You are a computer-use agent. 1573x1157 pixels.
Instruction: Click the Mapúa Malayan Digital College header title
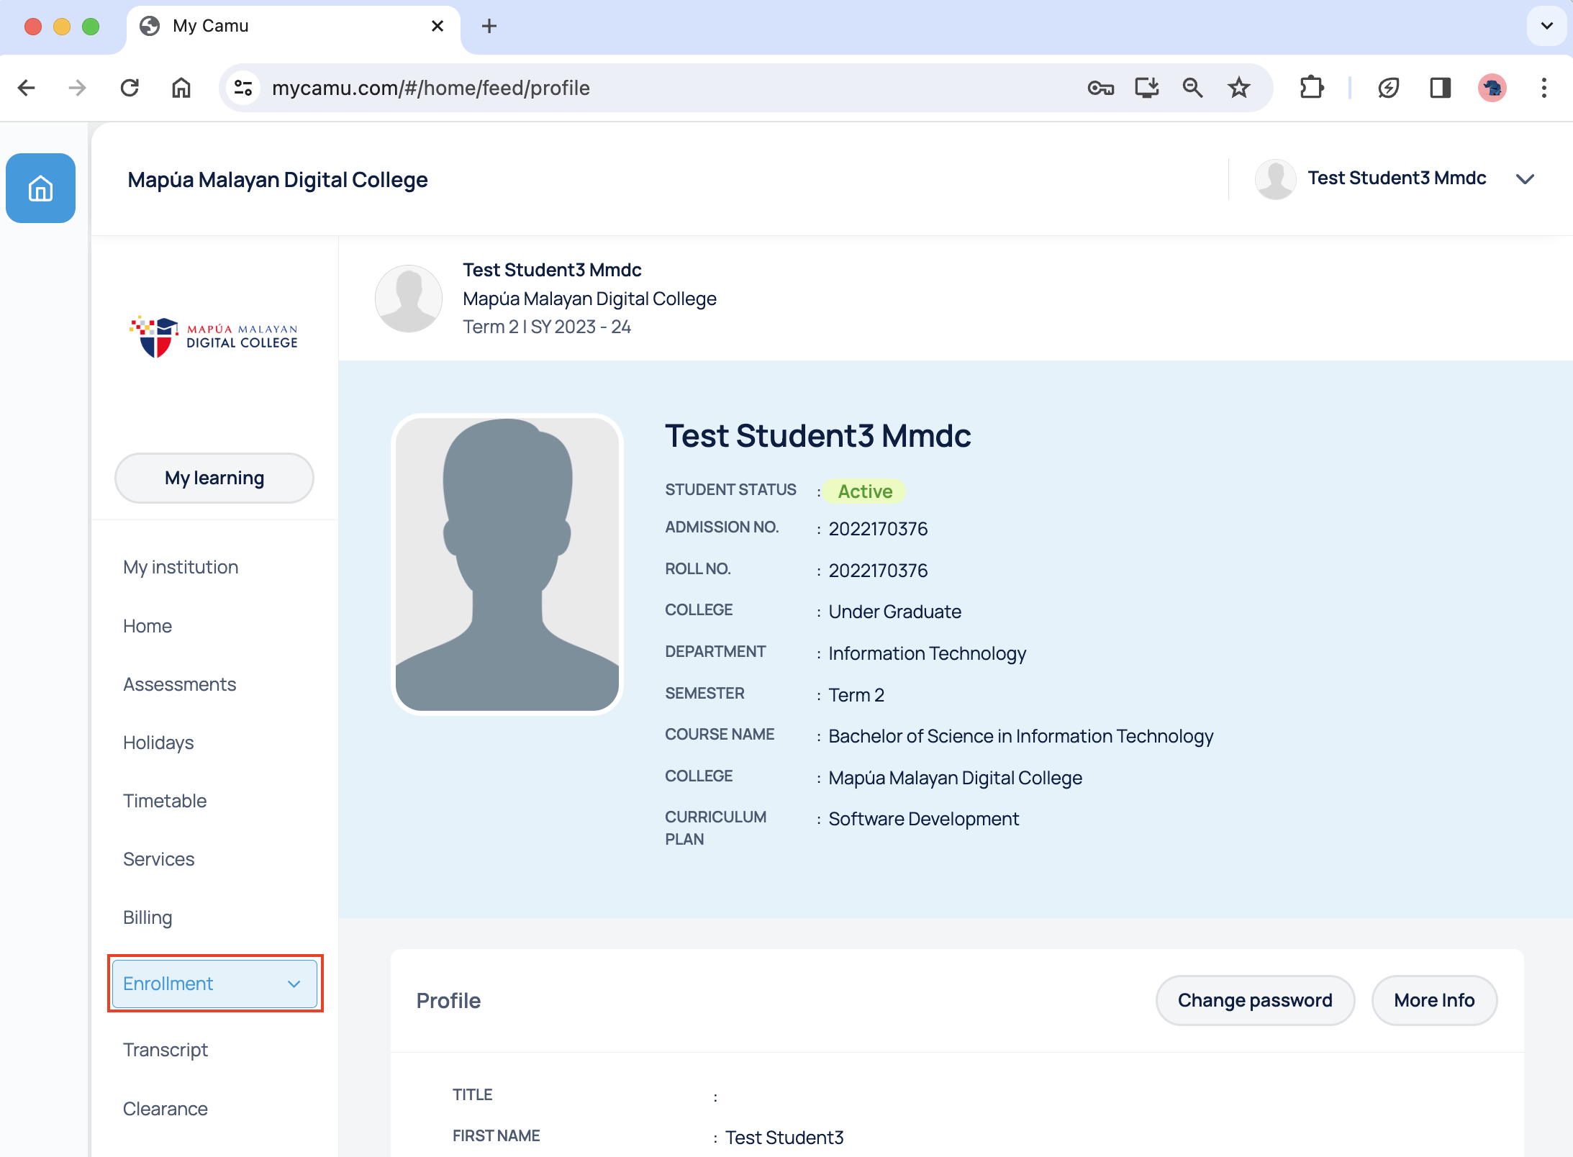coord(278,179)
